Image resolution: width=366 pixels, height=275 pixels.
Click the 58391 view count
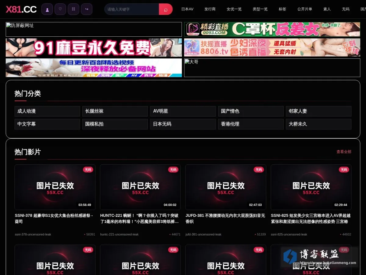(90, 234)
